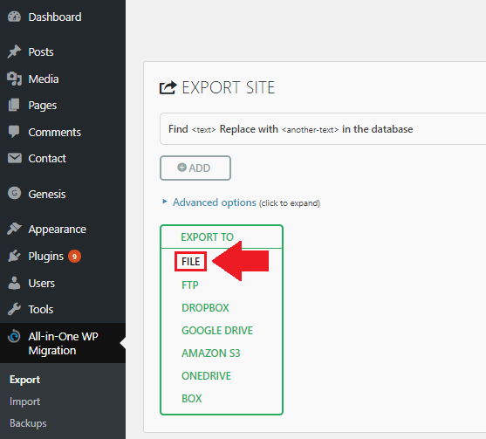
Task: Click the Media library icon
Action: pos(14,79)
